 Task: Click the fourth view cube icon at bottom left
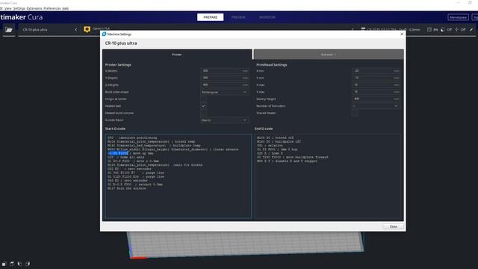[x=28, y=264]
